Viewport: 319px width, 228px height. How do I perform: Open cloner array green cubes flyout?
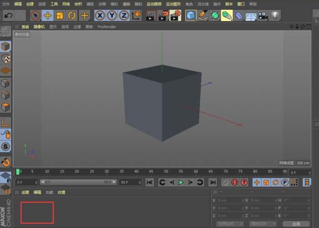pos(227,16)
